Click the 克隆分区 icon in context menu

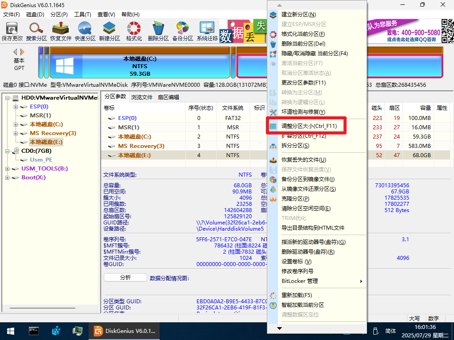pos(273,199)
